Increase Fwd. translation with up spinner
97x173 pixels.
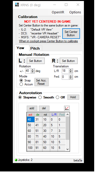tap(70, 76)
